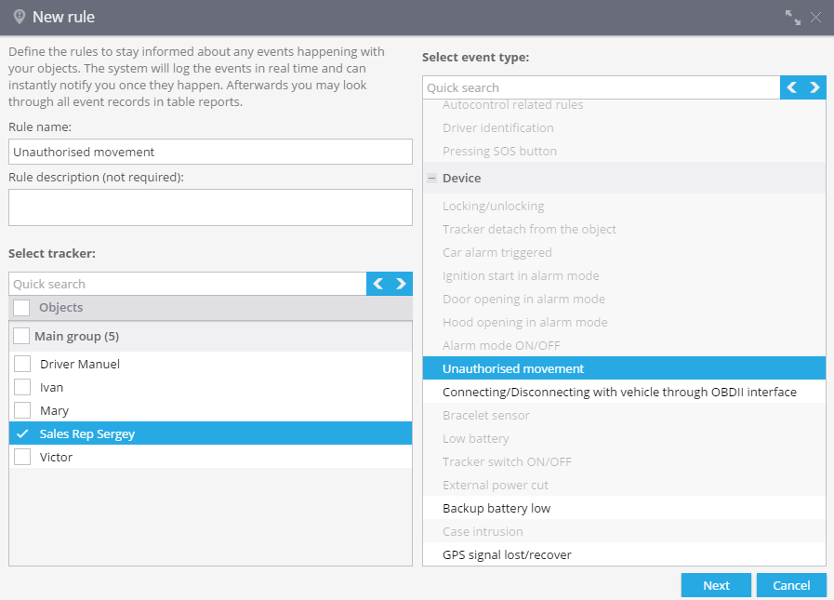The image size is (834, 600).
Task: Focus the Rule name input field
Action: (x=211, y=152)
